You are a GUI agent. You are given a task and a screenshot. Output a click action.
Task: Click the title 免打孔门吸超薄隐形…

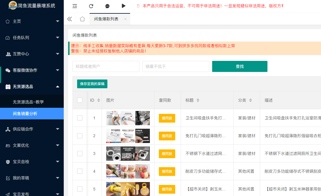coord(205,136)
